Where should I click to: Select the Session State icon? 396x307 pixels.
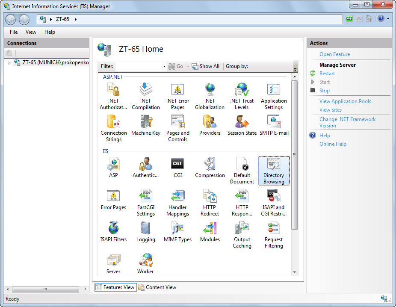click(x=242, y=125)
